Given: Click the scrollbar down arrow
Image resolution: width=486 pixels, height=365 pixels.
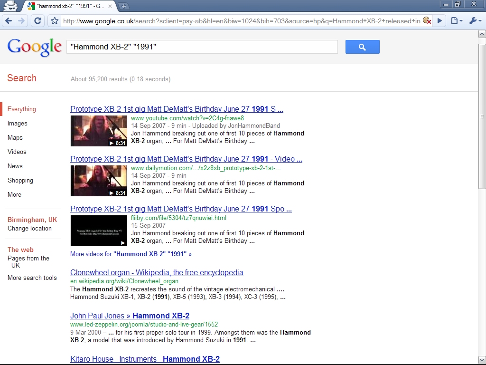Looking at the screenshot, I should [x=482, y=360].
